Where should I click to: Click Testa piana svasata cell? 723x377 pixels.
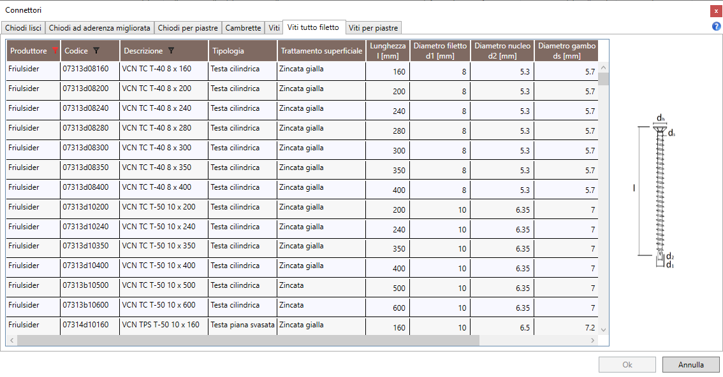coord(242,326)
